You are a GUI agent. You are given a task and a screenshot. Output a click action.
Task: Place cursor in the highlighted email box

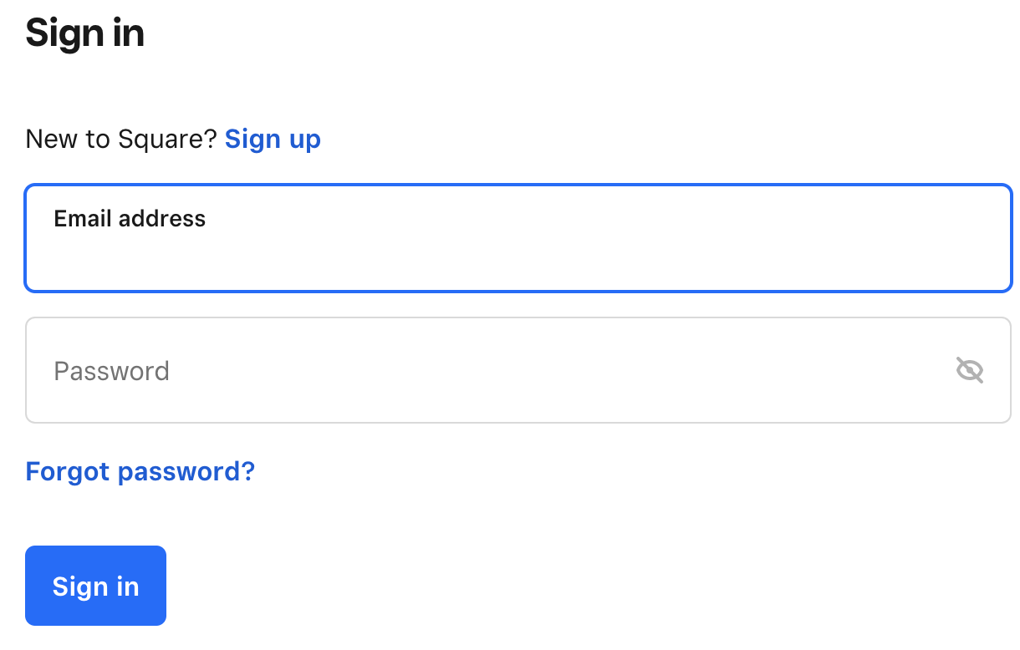coord(518,238)
